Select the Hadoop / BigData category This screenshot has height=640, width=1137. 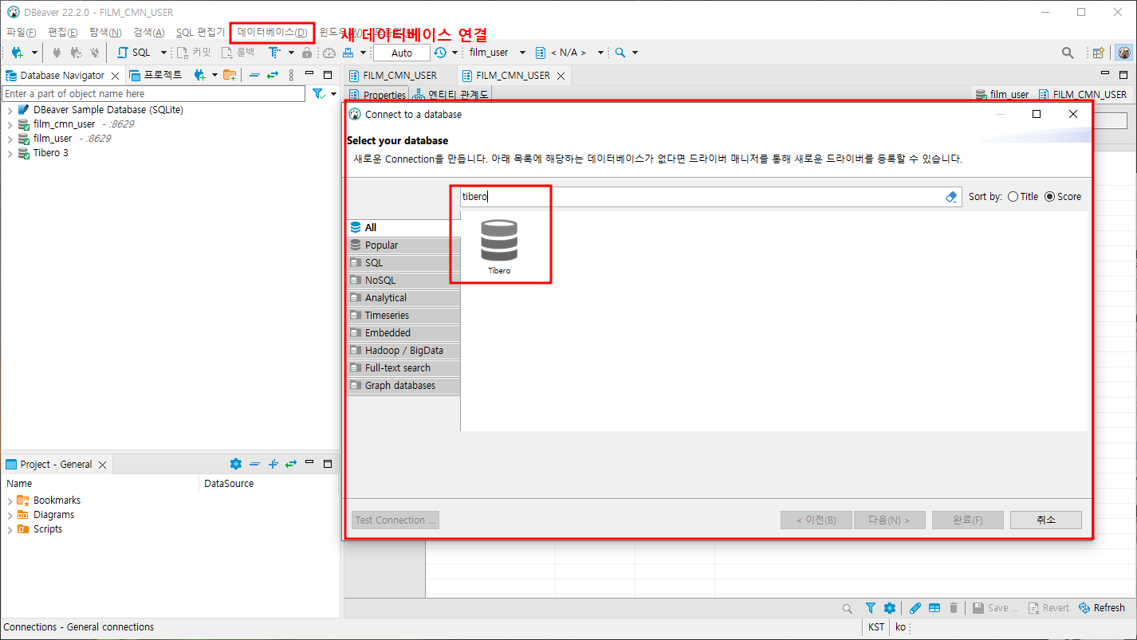point(404,351)
